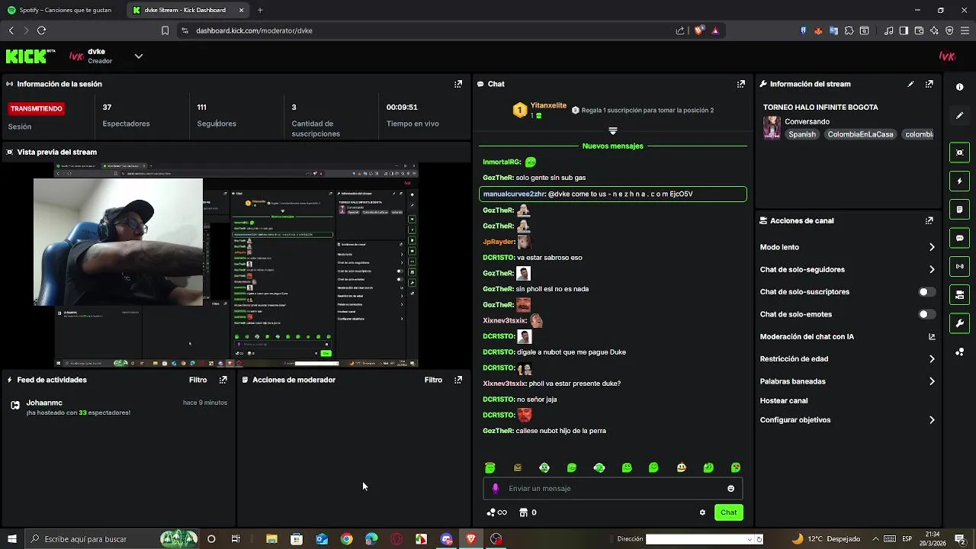Edit stream info with pencil icon

pyautogui.click(x=910, y=84)
